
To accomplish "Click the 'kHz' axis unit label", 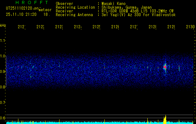I will coord(3,25).
